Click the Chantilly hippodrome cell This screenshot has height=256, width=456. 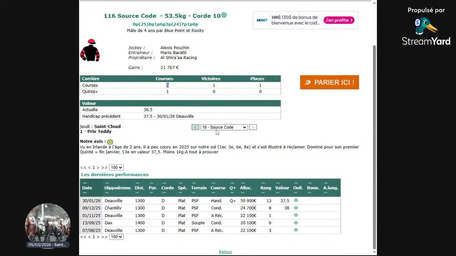(x=113, y=208)
